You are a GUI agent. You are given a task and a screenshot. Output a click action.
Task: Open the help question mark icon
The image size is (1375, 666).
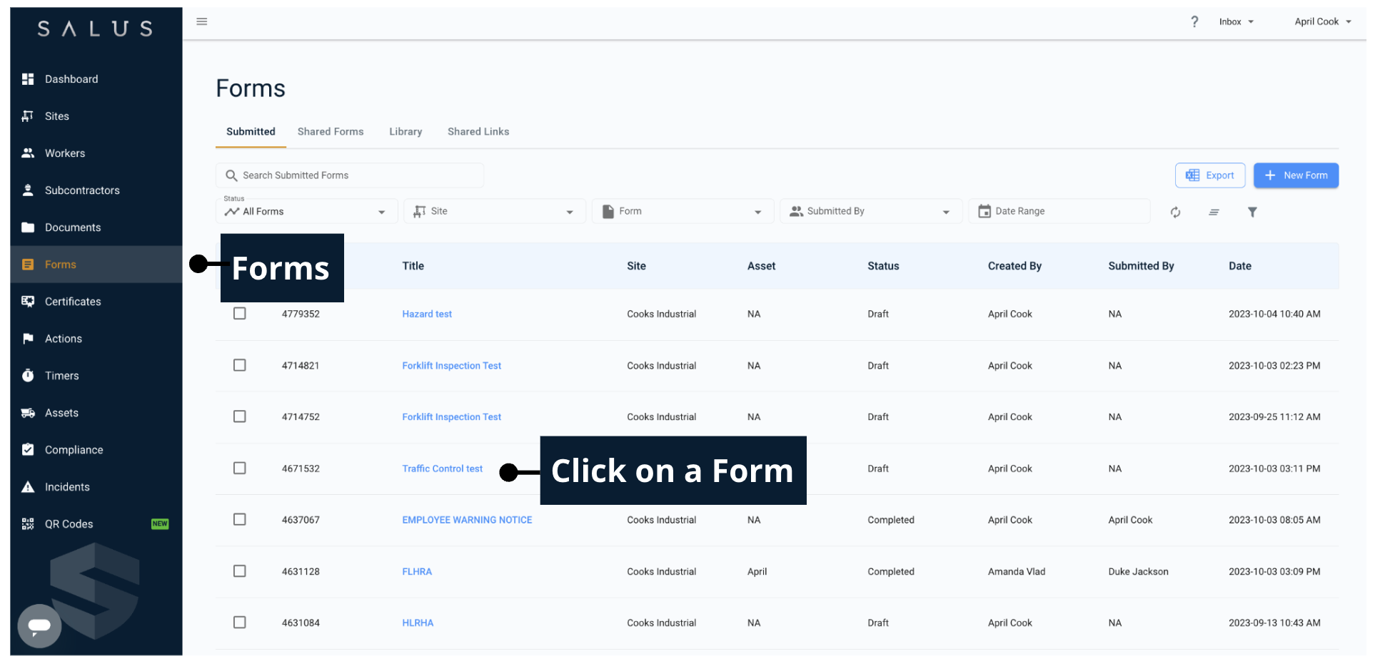pos(1194,22)
